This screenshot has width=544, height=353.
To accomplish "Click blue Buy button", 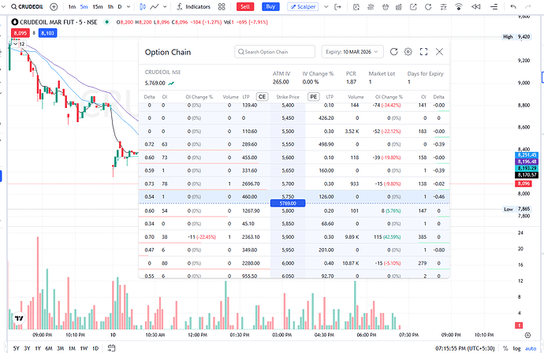I will pos(270,6).
